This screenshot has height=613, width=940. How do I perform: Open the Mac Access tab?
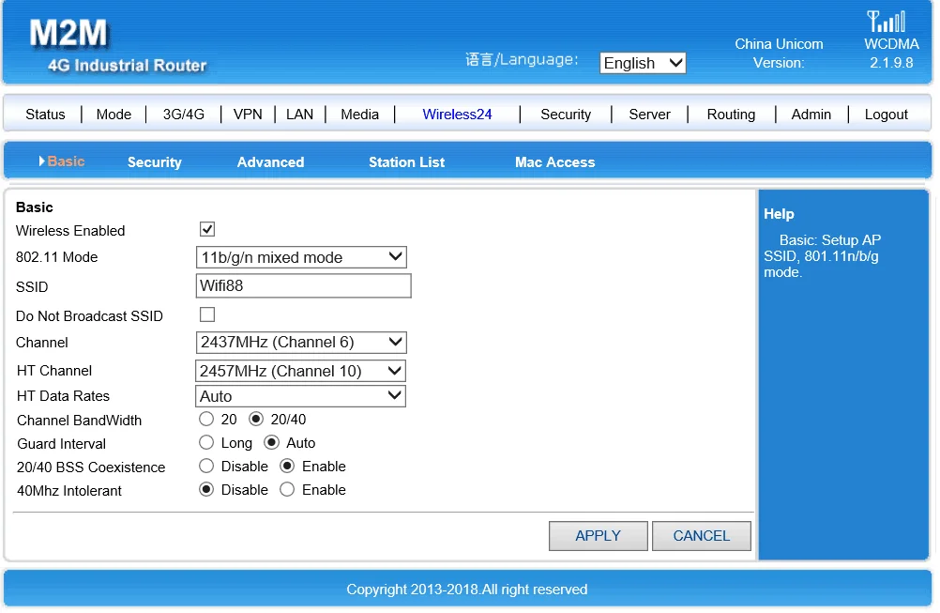coord(554,162)
